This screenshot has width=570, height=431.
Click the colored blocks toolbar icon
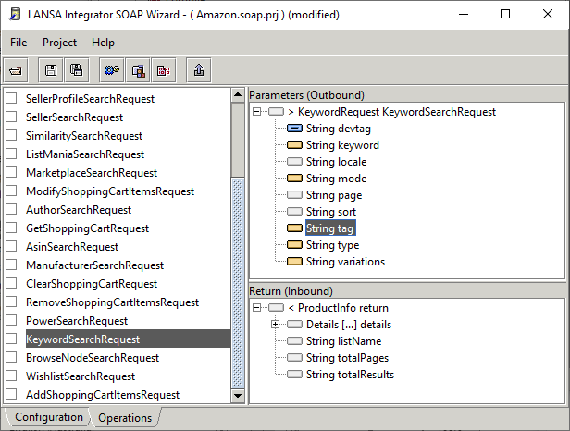point(138,70)
